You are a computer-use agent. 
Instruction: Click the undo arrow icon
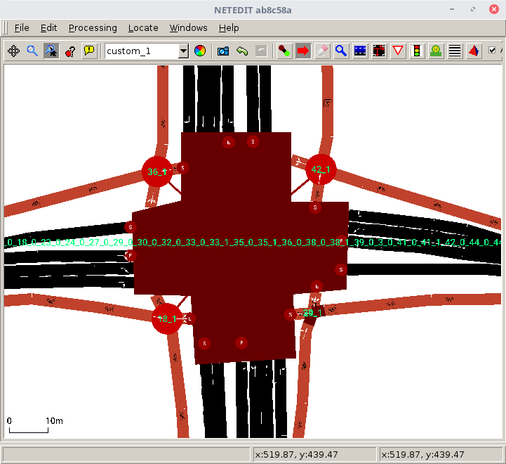[242, 51]
